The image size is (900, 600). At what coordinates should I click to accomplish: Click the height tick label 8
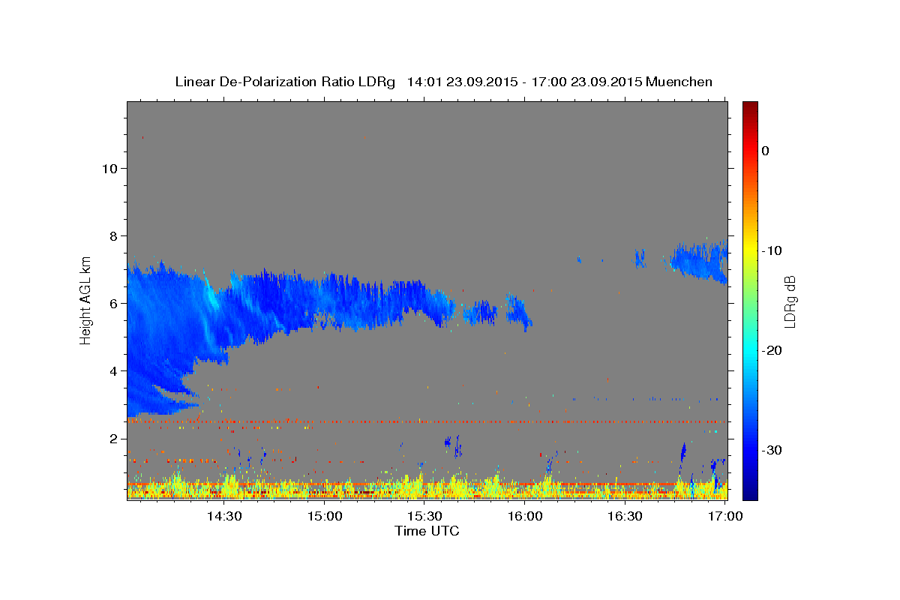112,235
